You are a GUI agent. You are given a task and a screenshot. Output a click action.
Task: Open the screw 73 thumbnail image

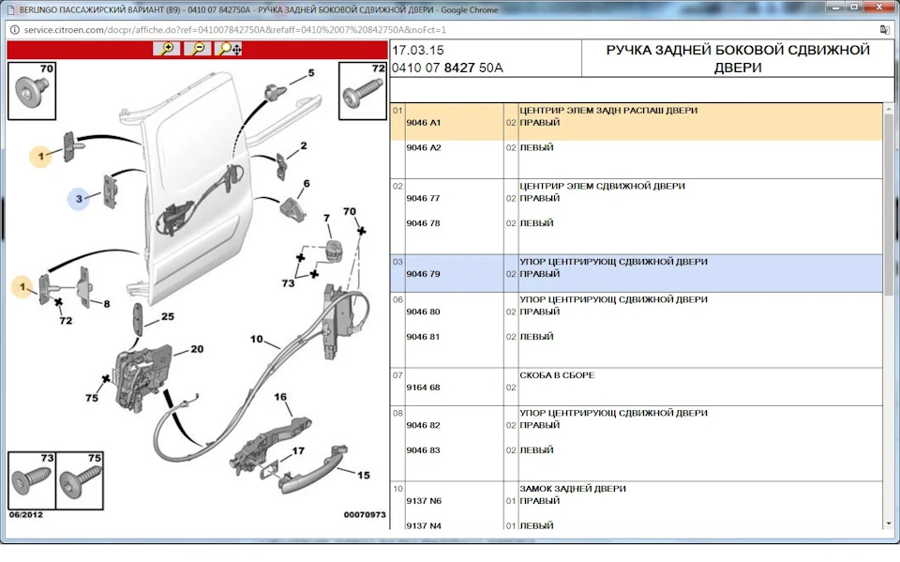coord(32,480)
